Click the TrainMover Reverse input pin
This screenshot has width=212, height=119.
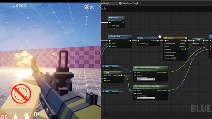click(165, 49)
